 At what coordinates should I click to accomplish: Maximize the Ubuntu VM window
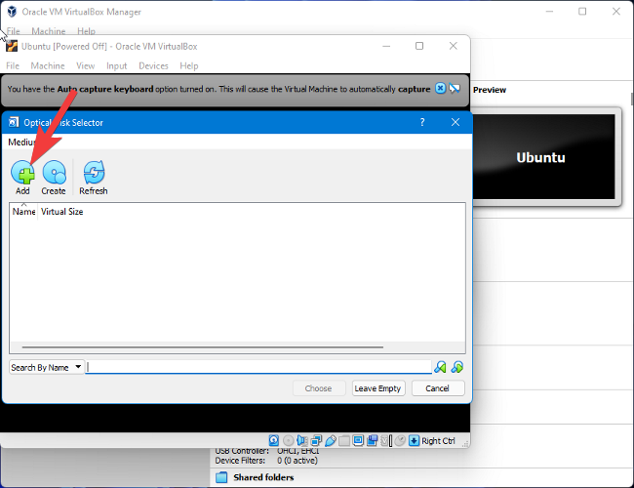pos(419,46)
